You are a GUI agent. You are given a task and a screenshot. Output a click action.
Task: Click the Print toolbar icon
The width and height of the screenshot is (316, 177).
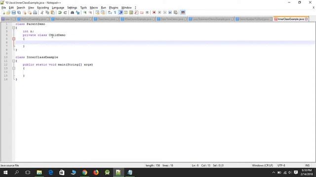coord(35,12)
